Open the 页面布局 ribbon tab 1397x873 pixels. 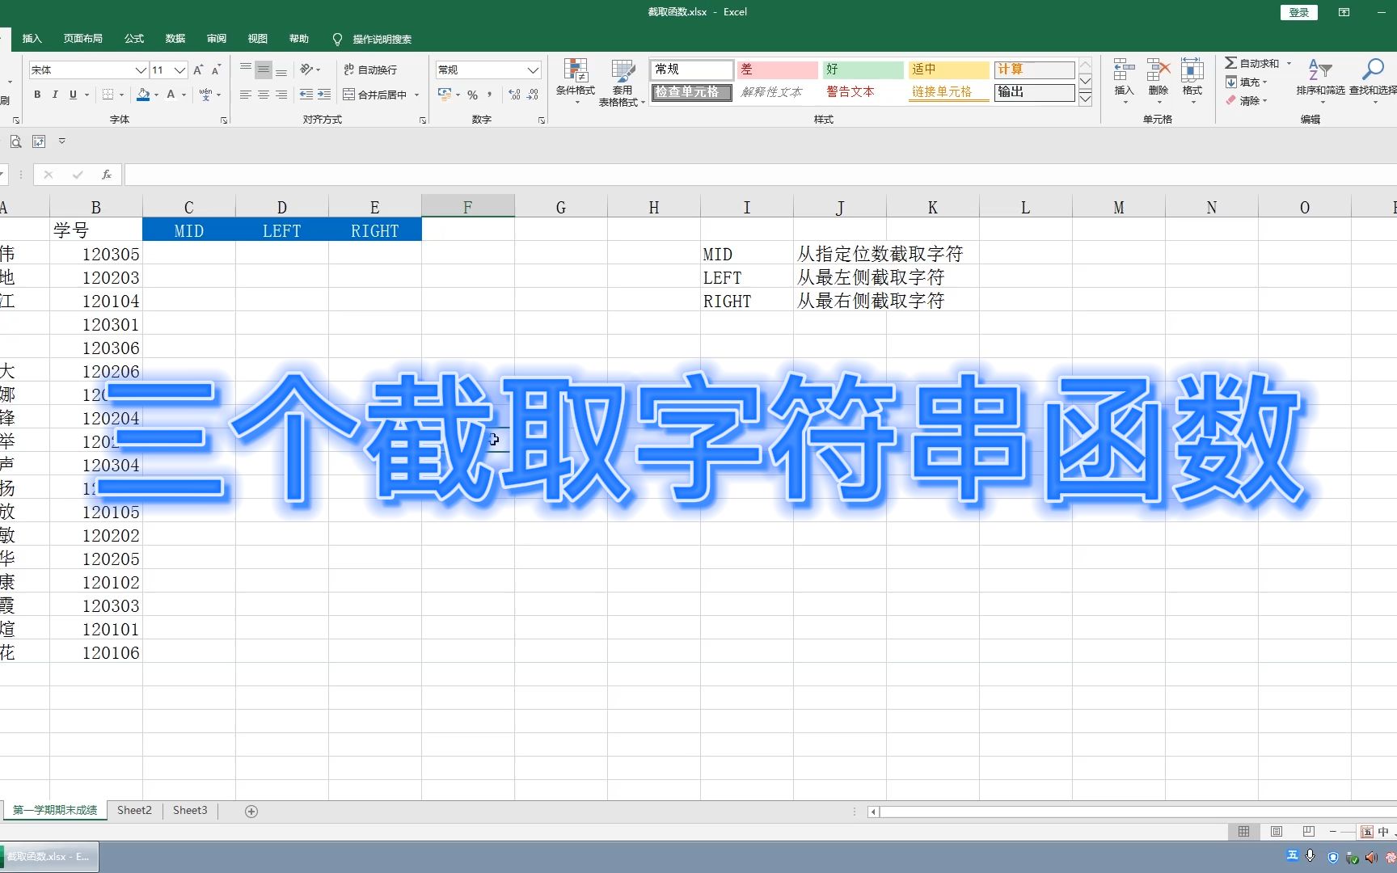pyautogui.click(x=83, y=39)
